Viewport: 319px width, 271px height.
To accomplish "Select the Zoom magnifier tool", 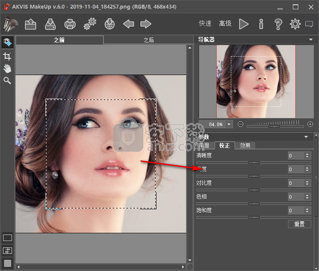I will pos(7,81).
